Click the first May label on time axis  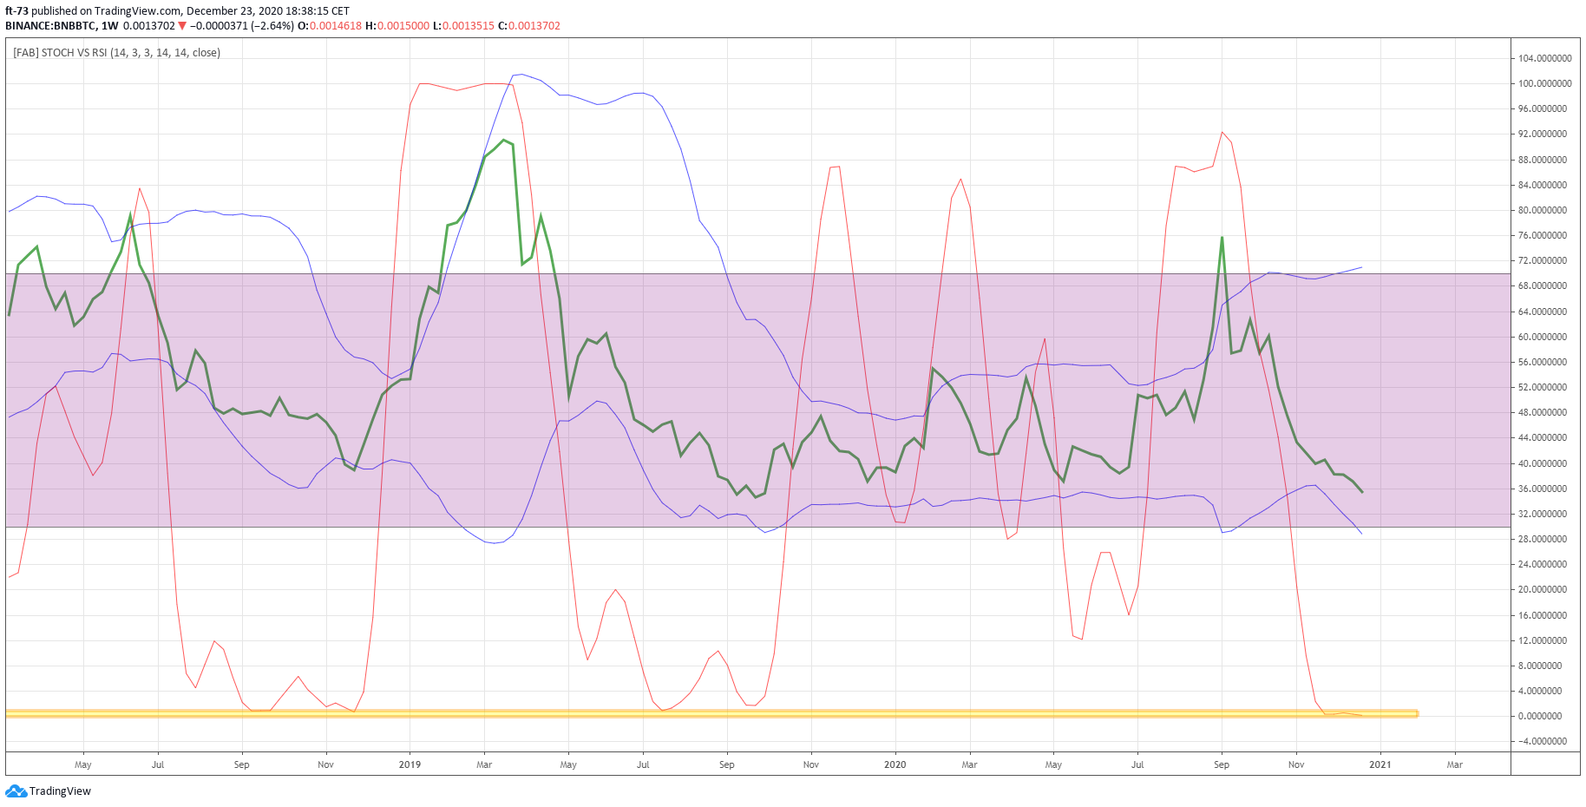coord(83,764)
